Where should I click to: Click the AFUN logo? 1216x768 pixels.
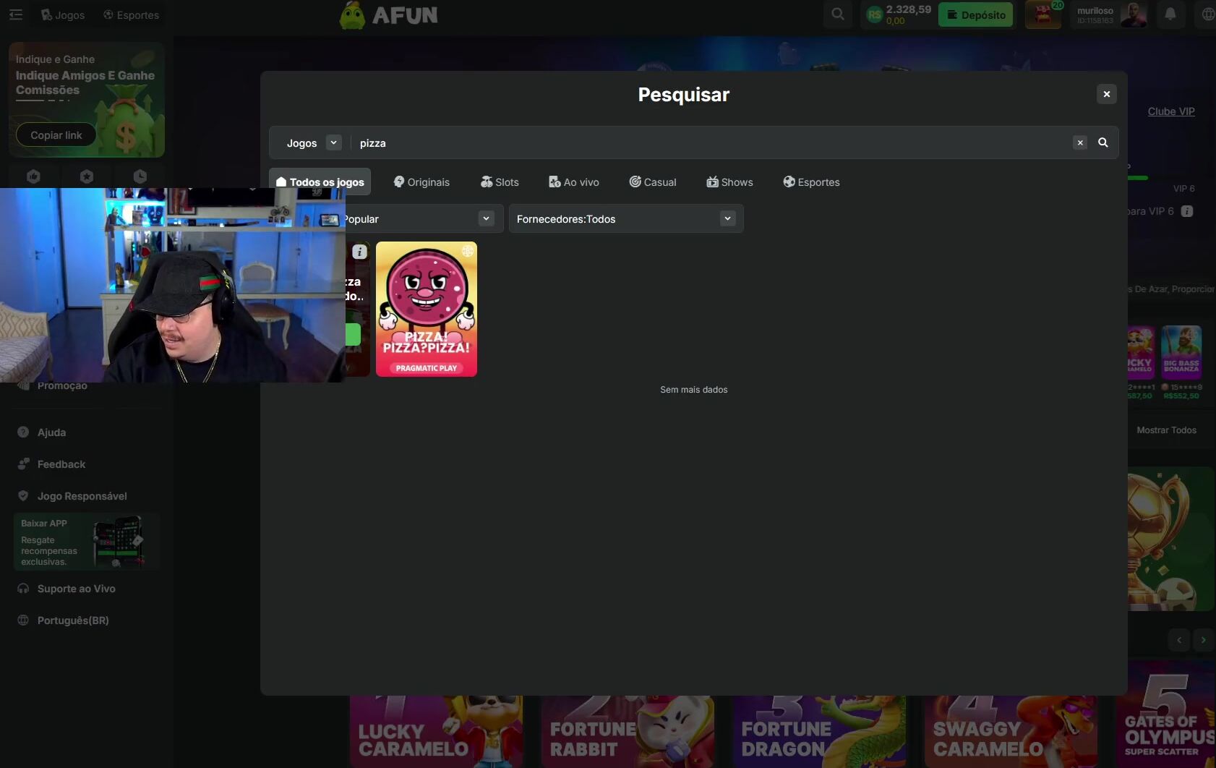[389, 15]
